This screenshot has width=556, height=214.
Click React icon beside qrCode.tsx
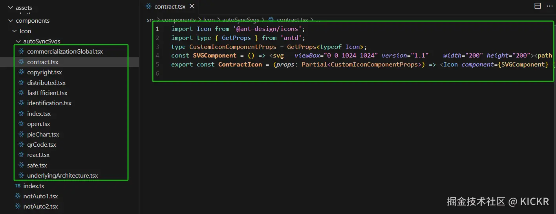pos(21,144)
